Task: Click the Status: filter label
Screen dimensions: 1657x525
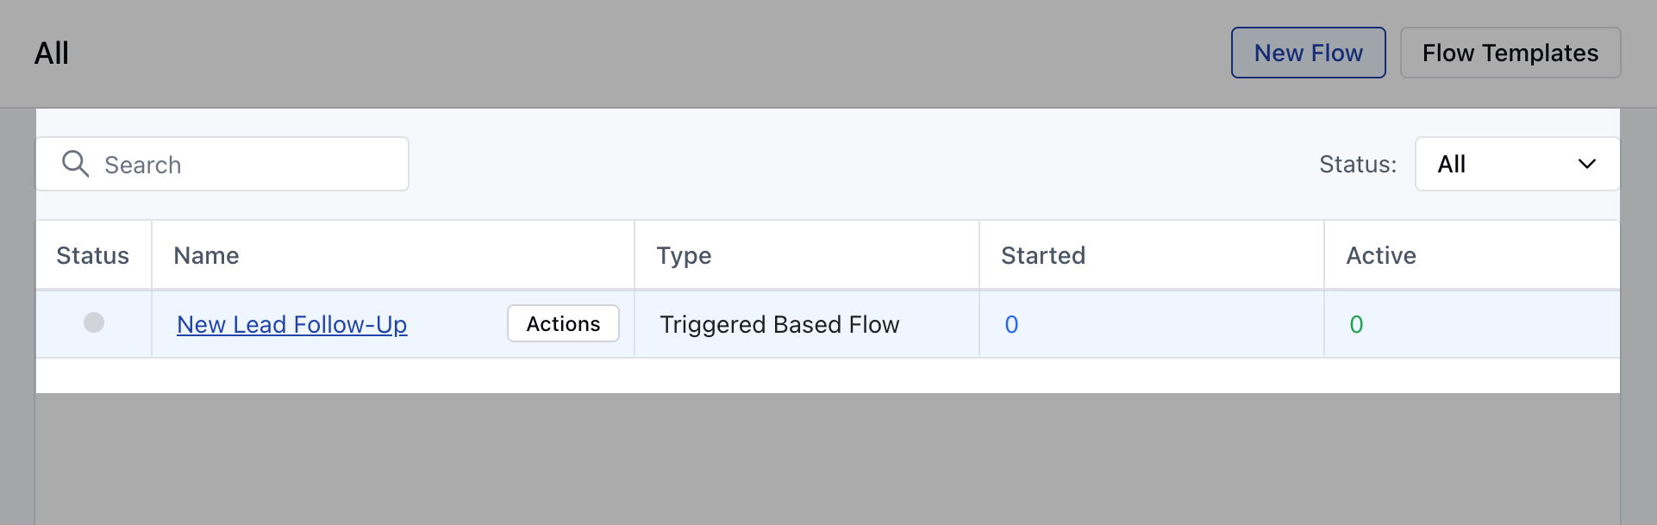Action: point(1358,165)
